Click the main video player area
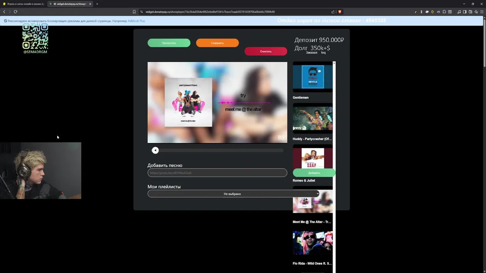This screenshot has height=273, width=486. [x=217, y=102]
